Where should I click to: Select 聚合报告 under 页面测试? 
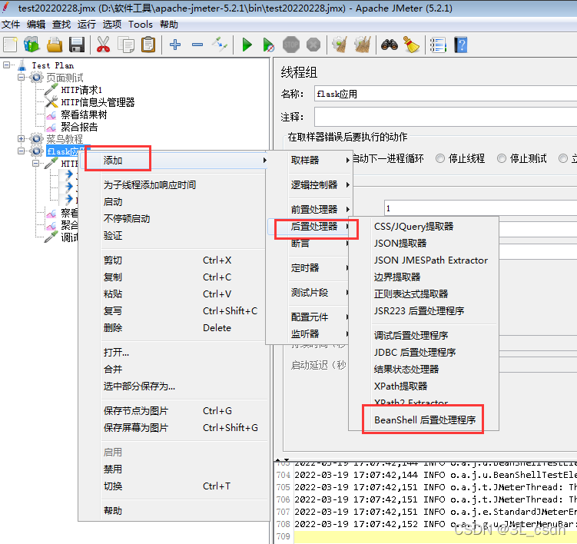(79, 127)
